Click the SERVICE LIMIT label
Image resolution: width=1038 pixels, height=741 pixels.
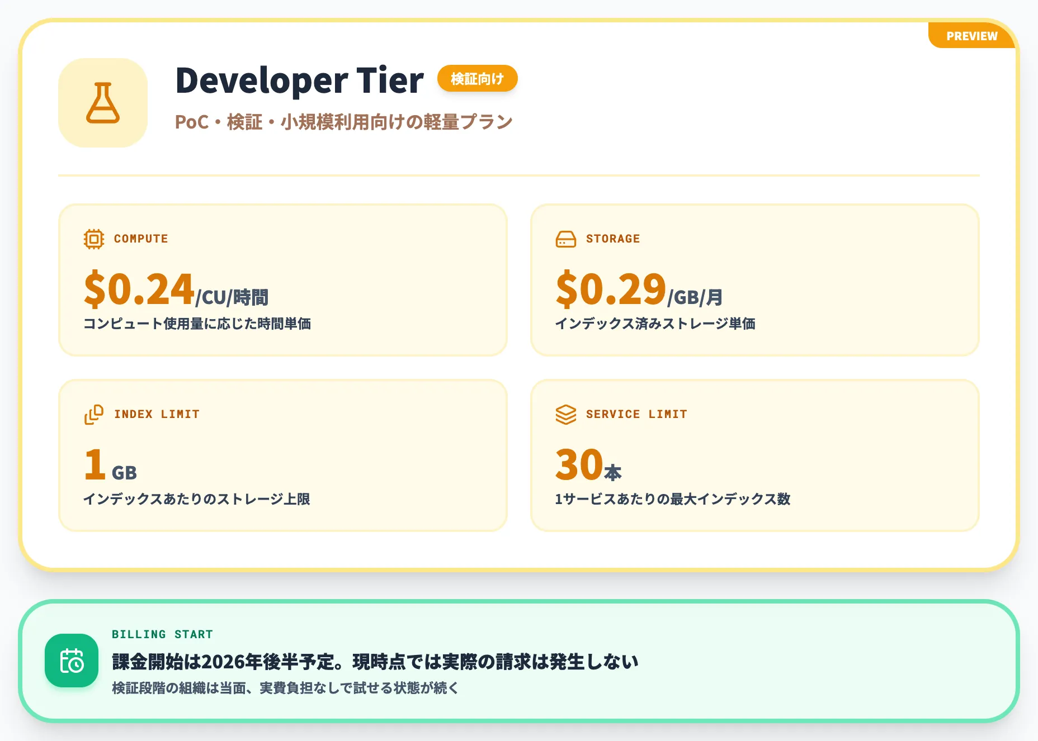pos(636,414)
